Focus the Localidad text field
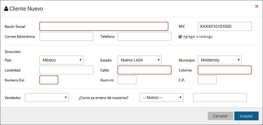 pyautogui.click(x=66, y=70)
